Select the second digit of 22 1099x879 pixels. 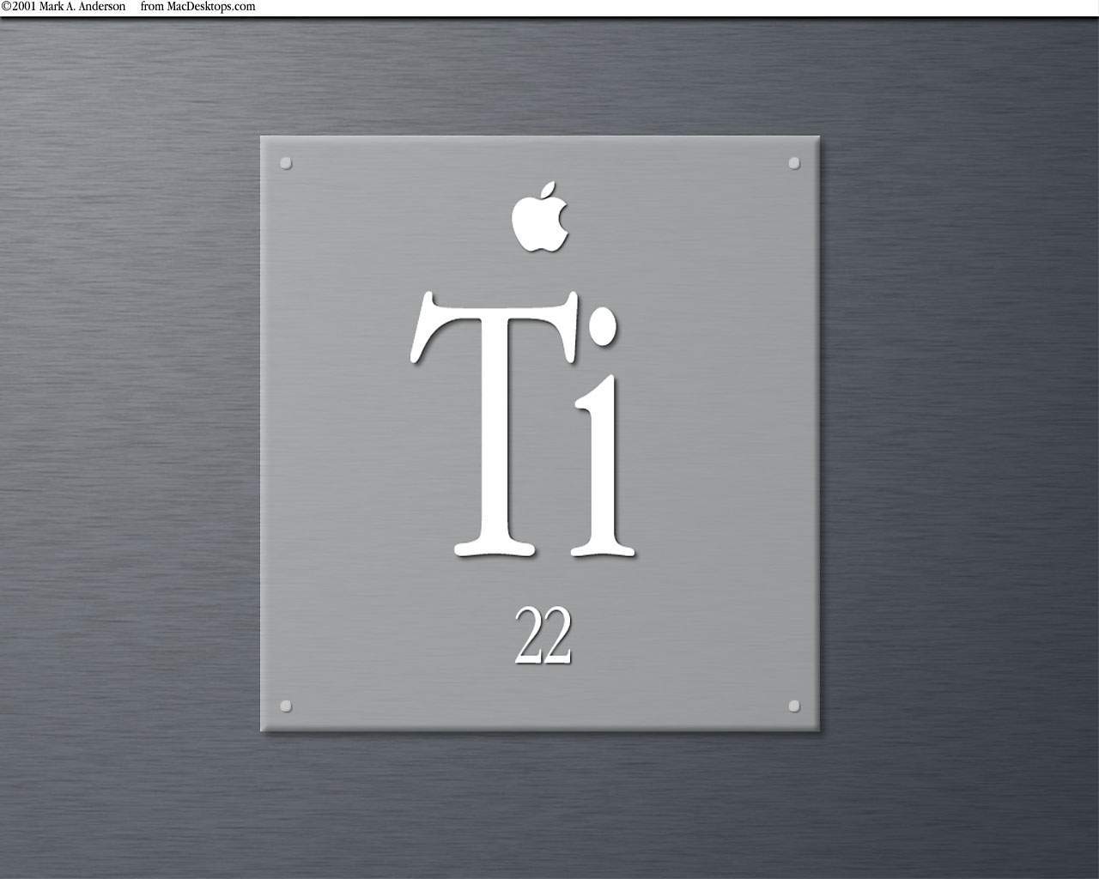pos(556,635)
